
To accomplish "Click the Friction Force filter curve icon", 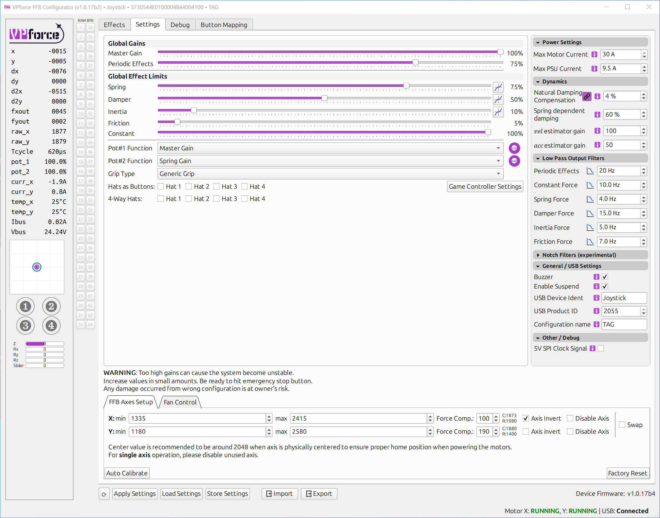I will coord(590,241).
